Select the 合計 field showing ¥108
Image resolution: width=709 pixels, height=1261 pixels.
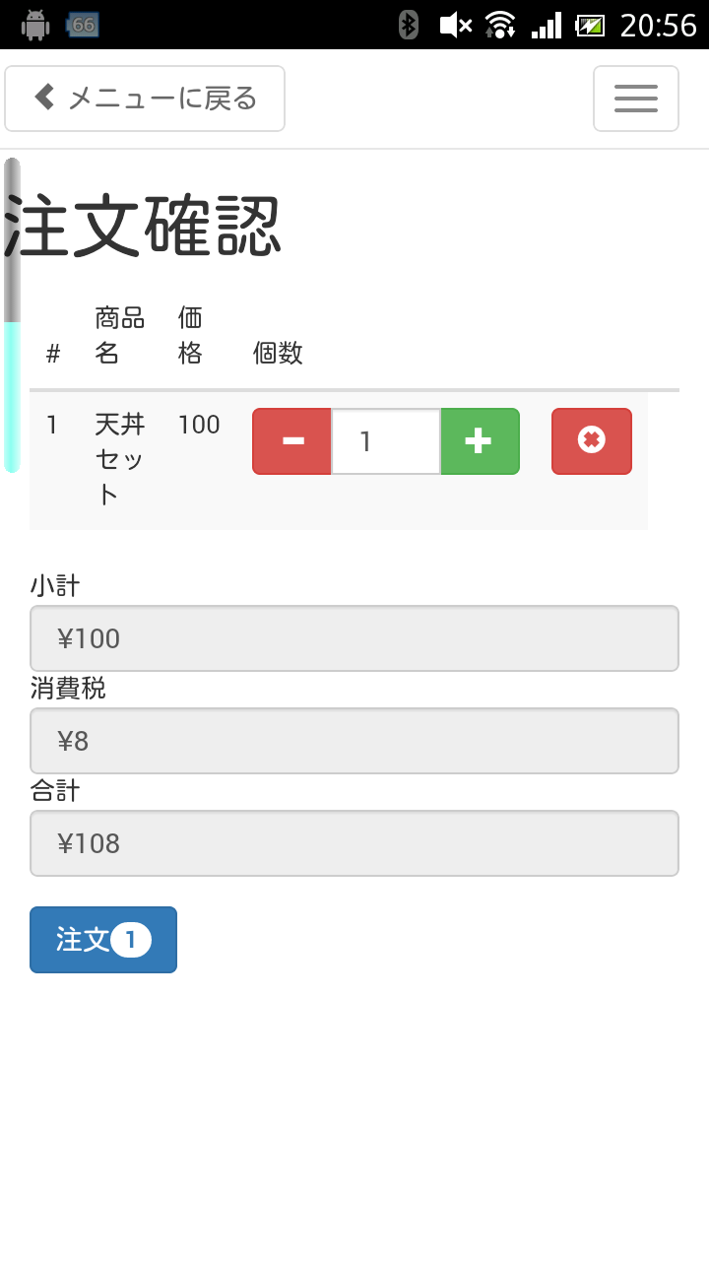click(354, 843)
